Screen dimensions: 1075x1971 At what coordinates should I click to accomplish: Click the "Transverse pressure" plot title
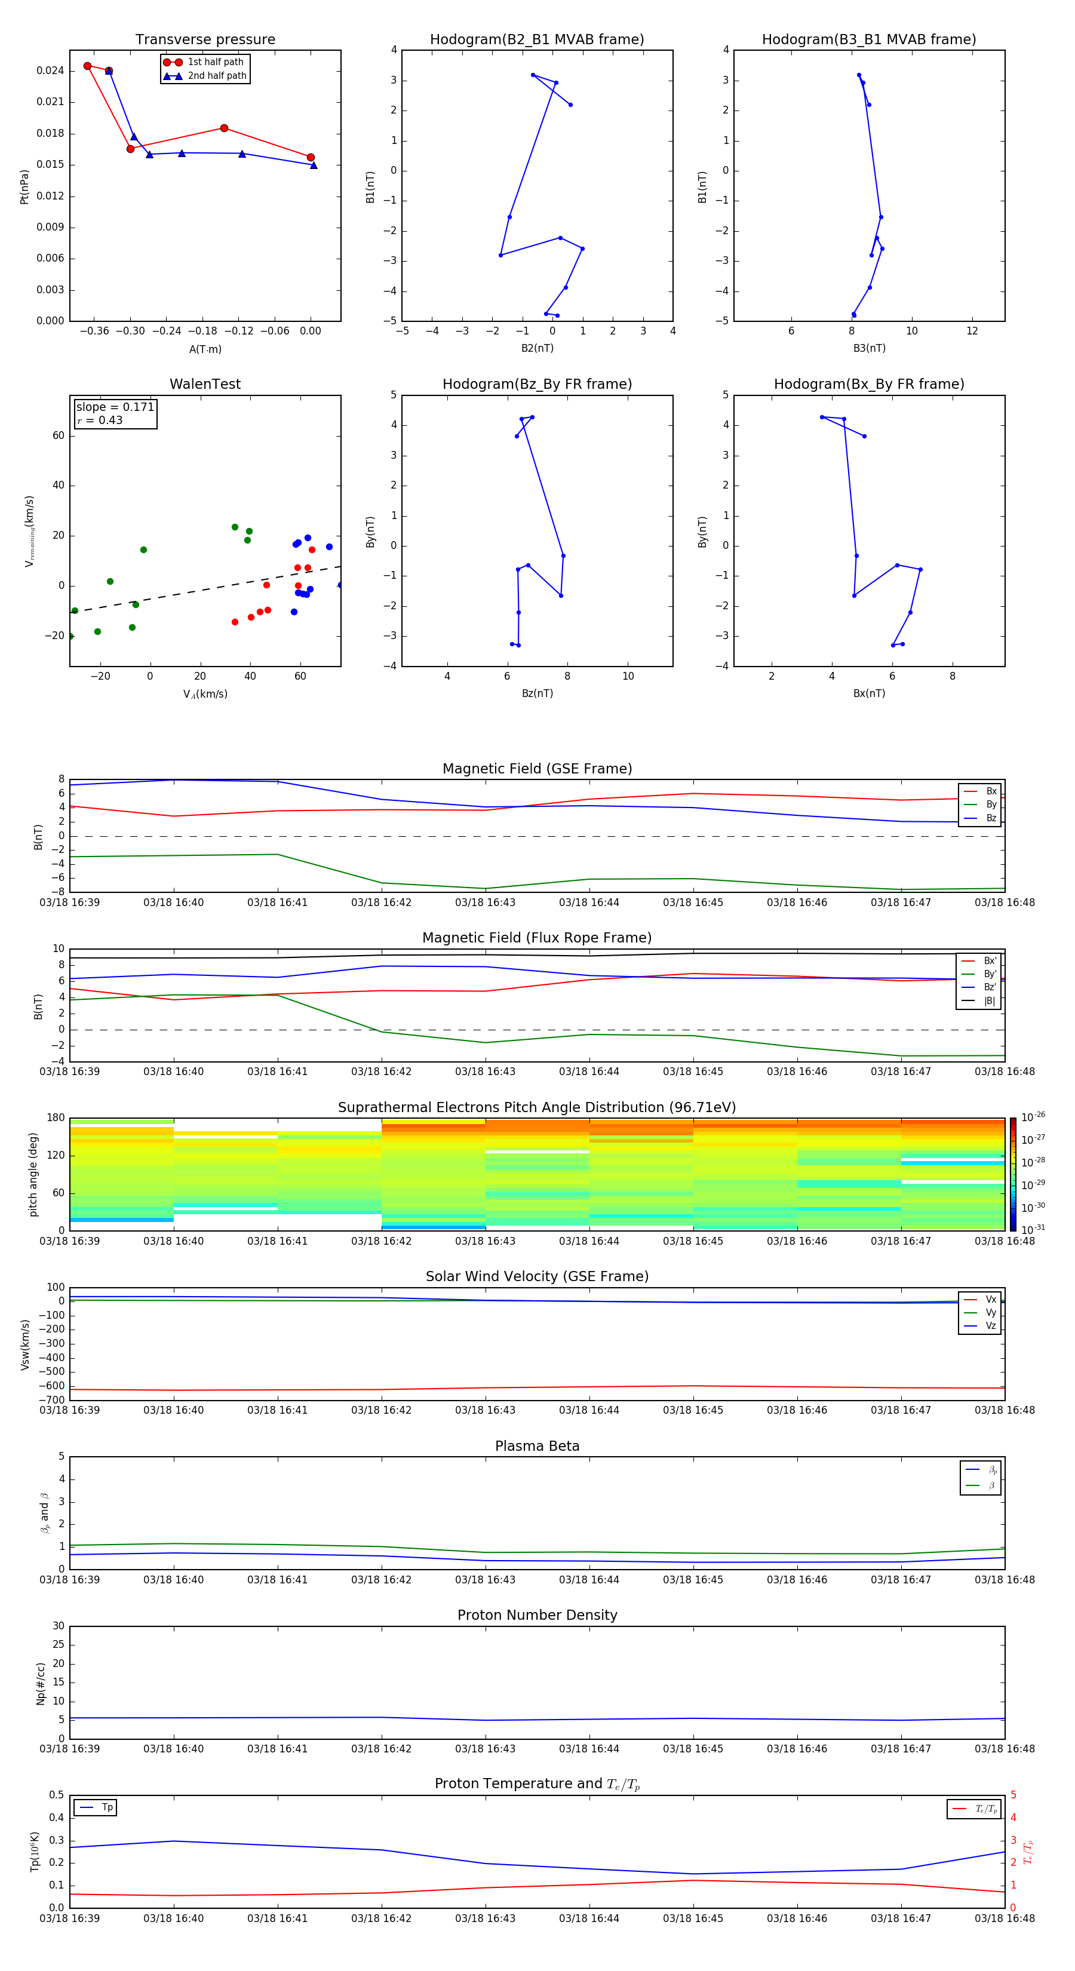coord(205,40)
